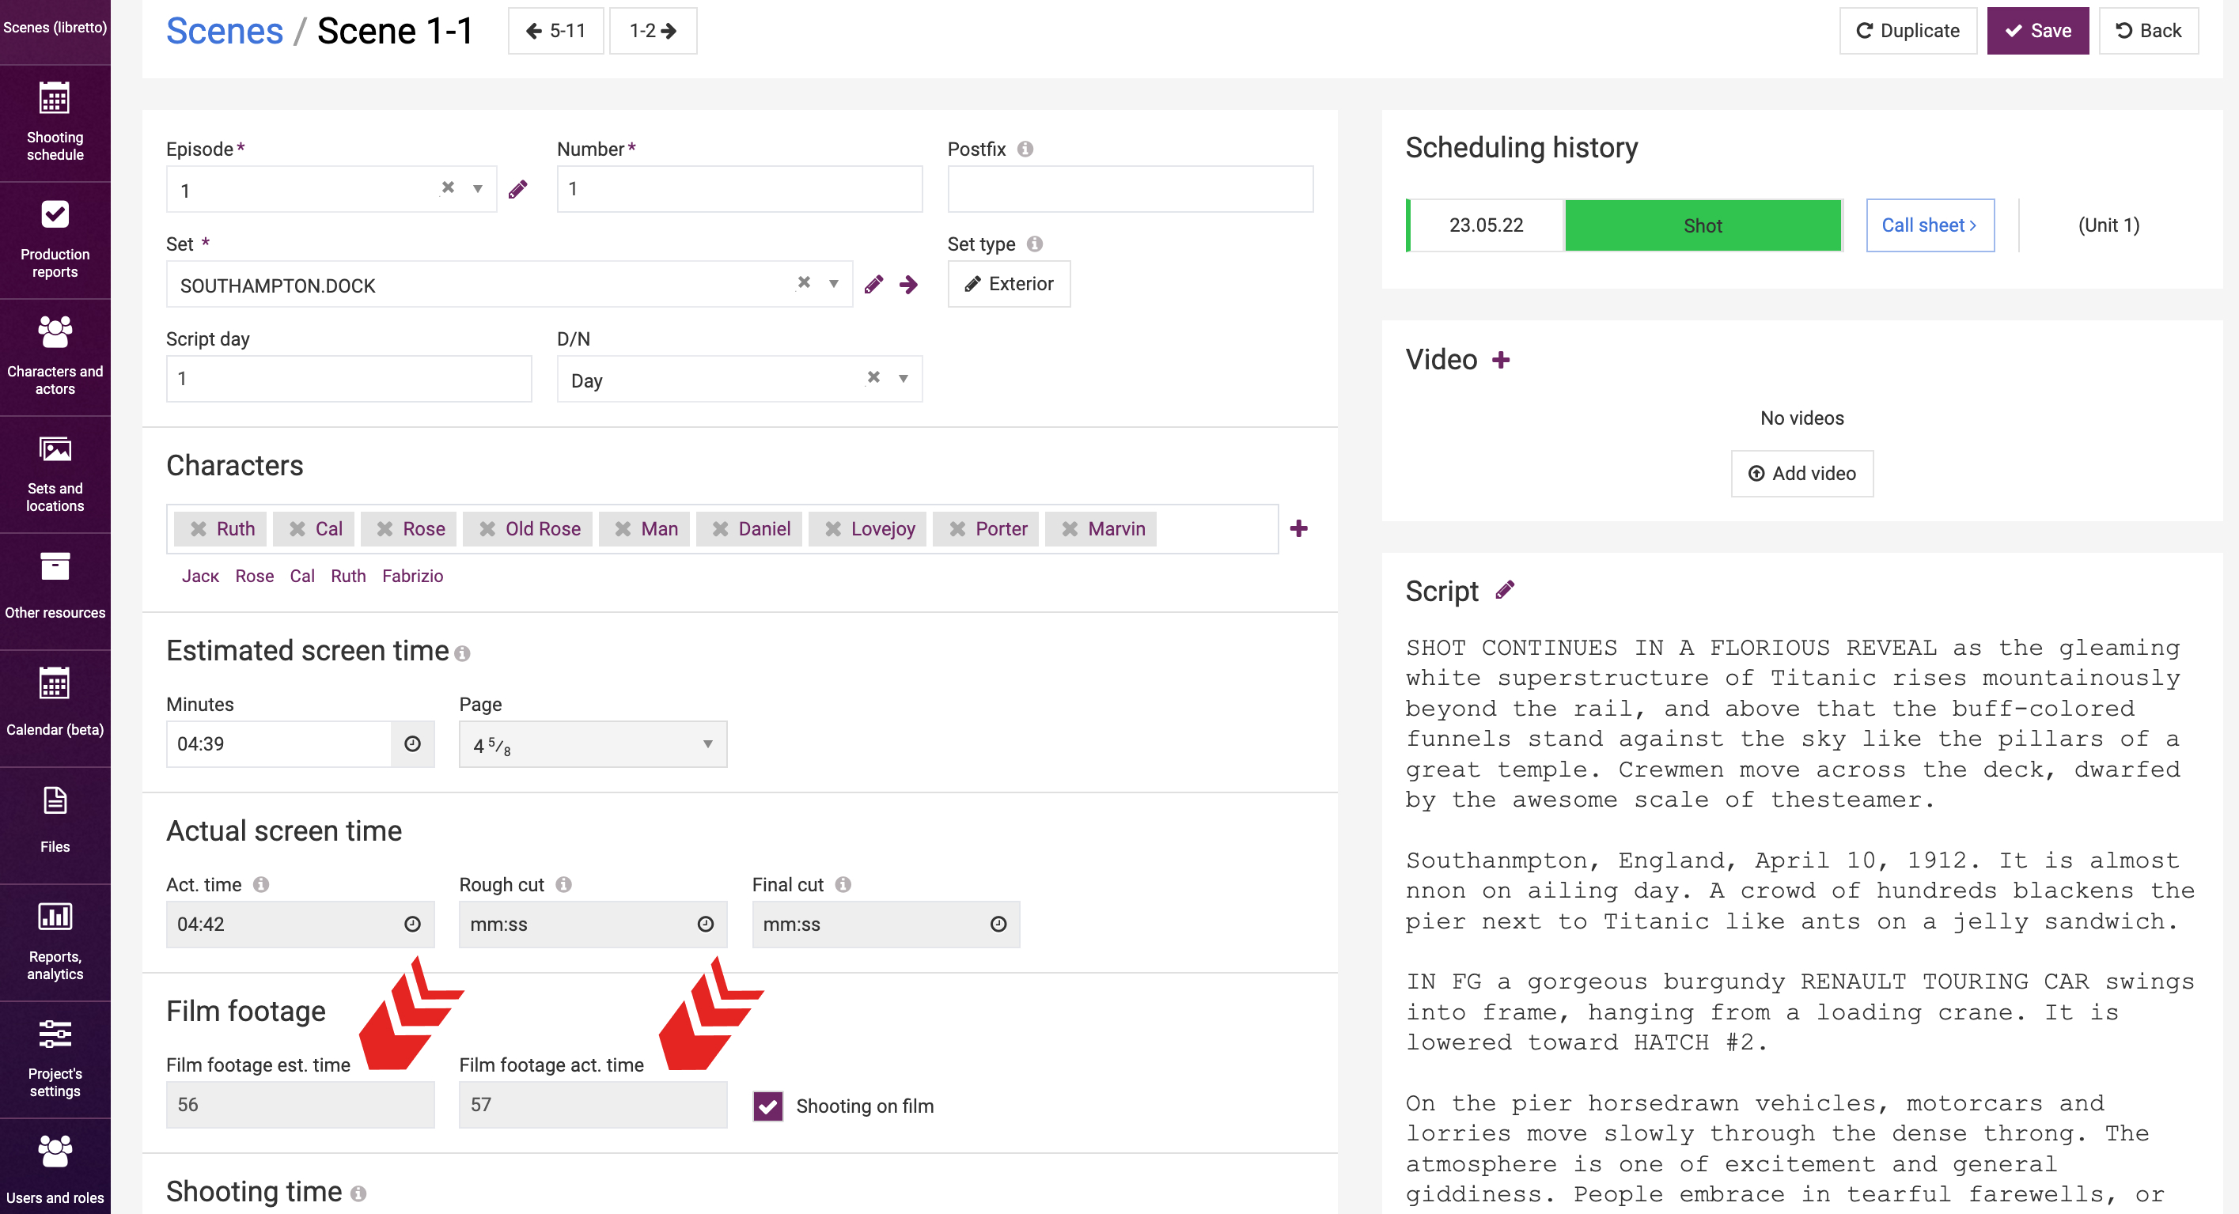Remove Daniel from characters
Screen dimensions: 2239x1214
(721, 528)
